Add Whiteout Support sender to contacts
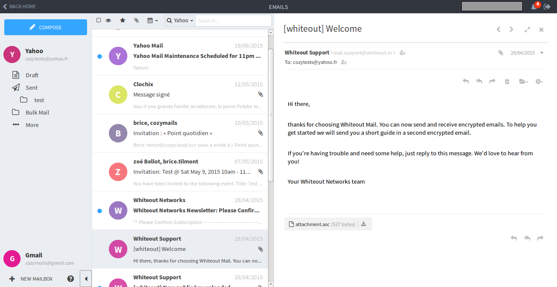 [x=402, y=53]
